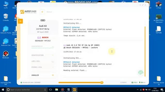Image resolution: width=165 pixels, height=92 pixels.
Task: Click the Bosch ECU icon in sidebar
Action: pos(39,38)
